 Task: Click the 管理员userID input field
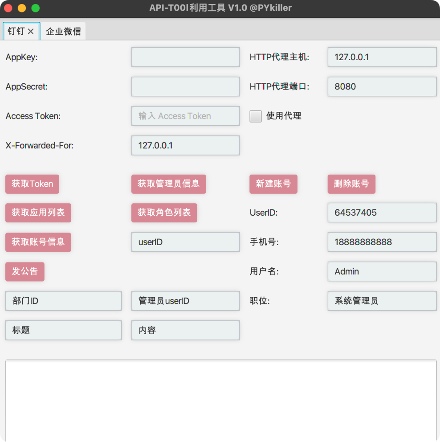[186, 301]
